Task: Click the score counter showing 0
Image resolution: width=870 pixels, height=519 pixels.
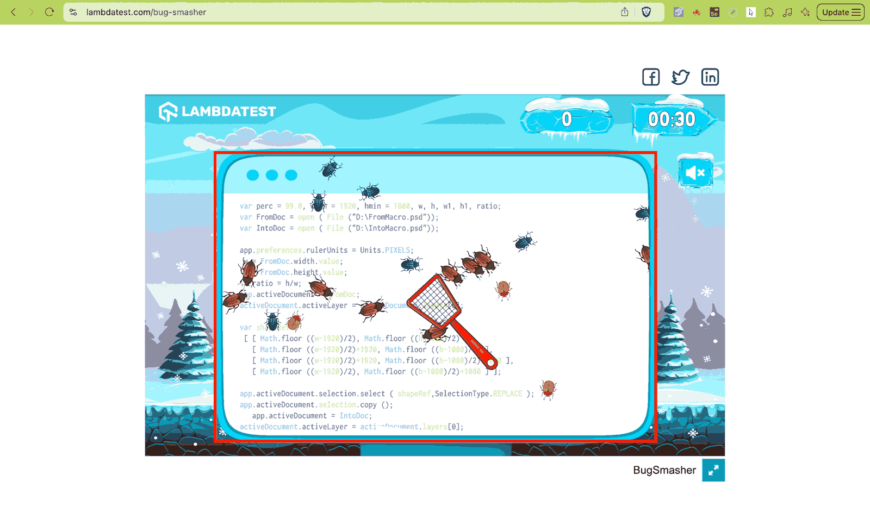Action: [x=567, y=119]
